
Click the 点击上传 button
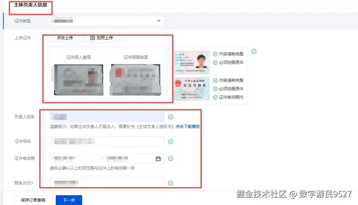coord(65,37)
